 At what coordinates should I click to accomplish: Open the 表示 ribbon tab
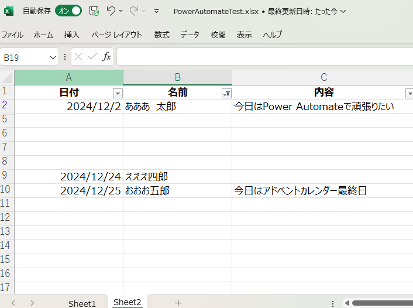click(244, 35)
